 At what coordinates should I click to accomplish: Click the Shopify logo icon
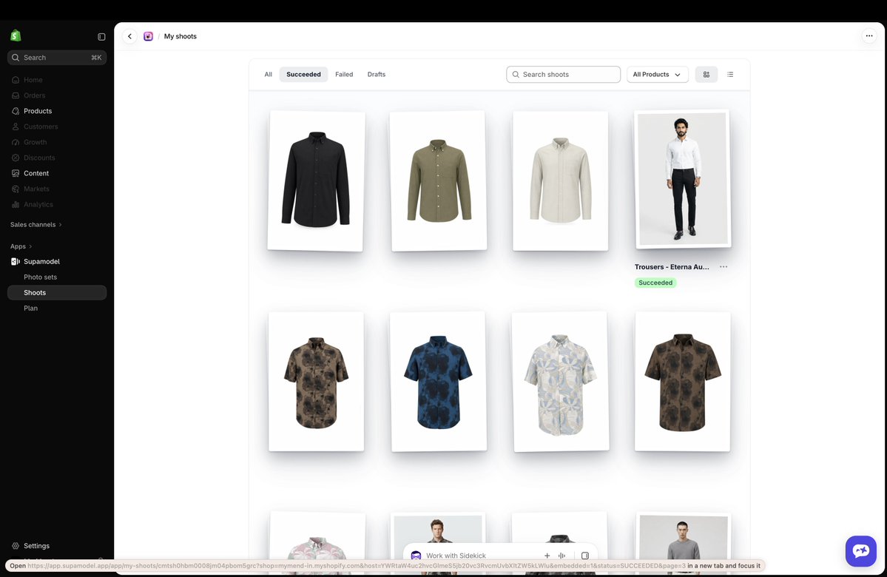point(16,36)
